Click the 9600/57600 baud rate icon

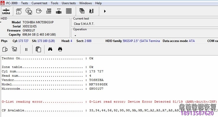coord(49,11)
